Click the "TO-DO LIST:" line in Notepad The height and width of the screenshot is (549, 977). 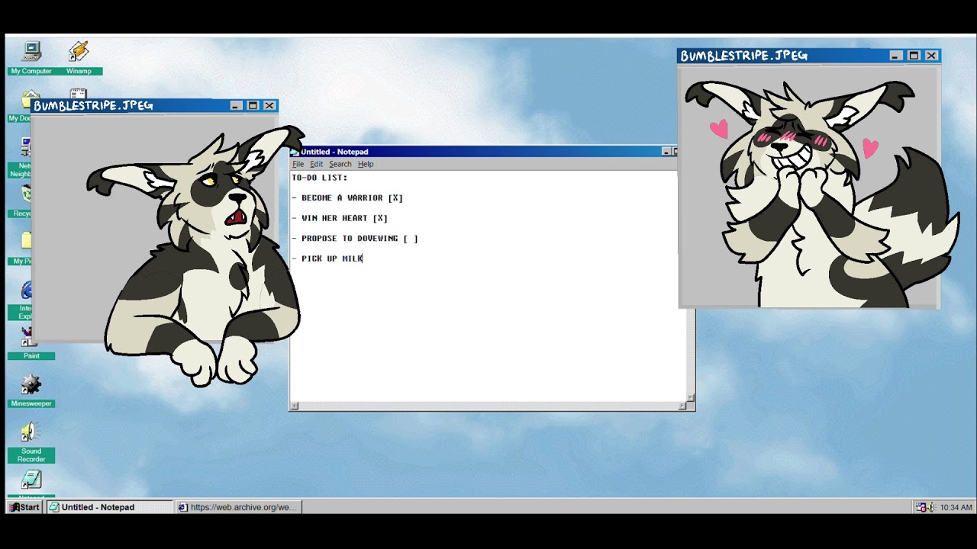click(320, 178)
